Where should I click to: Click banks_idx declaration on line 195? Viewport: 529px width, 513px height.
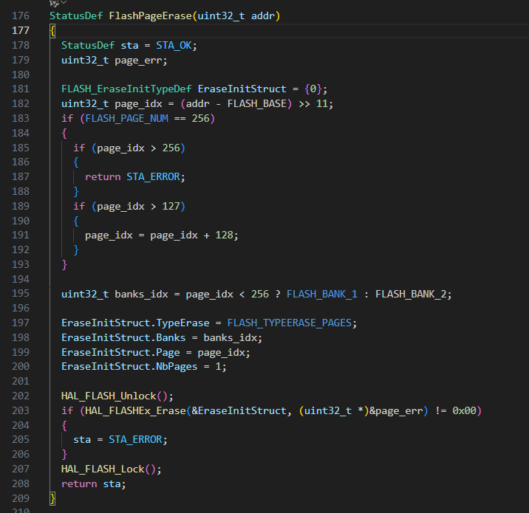pyautogui.click(x=141, y=295)
